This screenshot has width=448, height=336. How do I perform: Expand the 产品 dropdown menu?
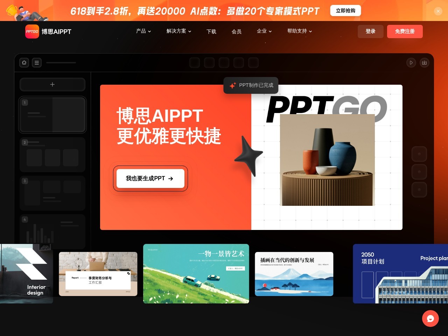pyautogui.click(x=143, y=31)
